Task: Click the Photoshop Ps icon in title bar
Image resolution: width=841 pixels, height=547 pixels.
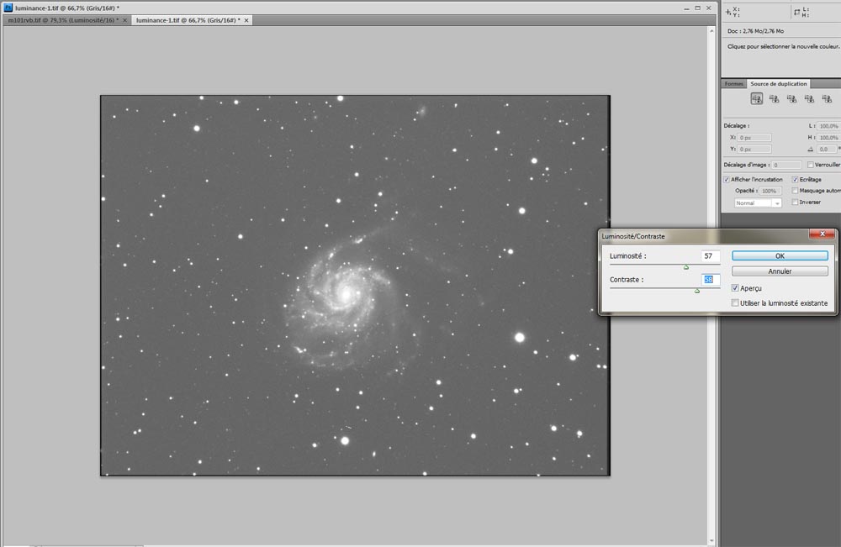Action: [8, 7]
